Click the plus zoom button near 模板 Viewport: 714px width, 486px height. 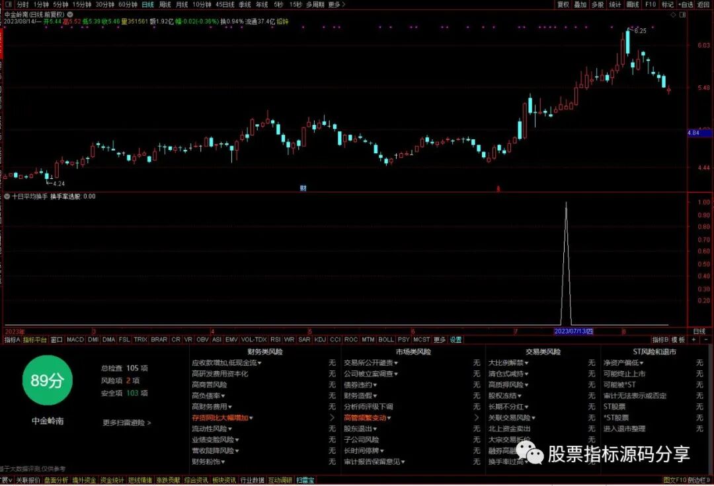694,339
